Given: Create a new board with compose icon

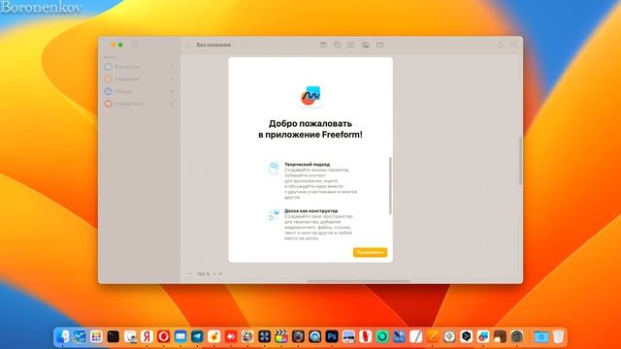Looking at the screenshot, I should [513, 45].
